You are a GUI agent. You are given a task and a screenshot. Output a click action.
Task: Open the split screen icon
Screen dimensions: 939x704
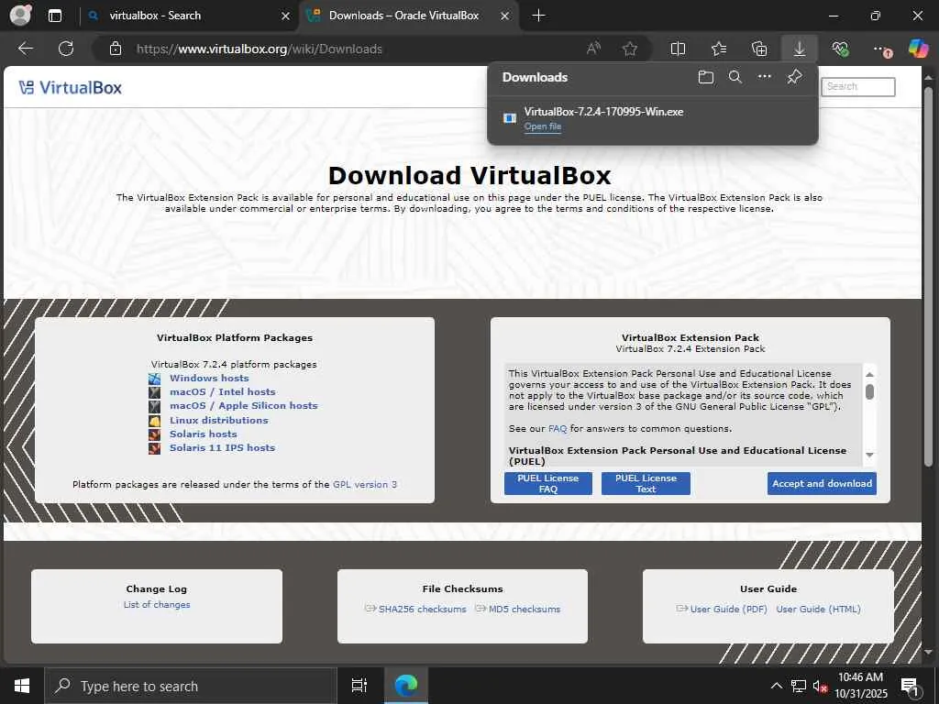click(x=678, y=49)
